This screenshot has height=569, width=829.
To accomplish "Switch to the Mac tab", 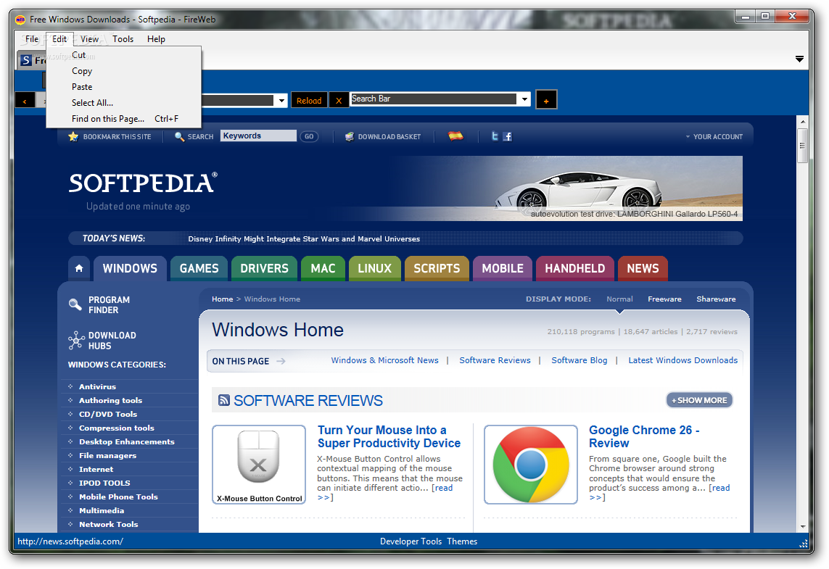I will click(x=323, y=268).
